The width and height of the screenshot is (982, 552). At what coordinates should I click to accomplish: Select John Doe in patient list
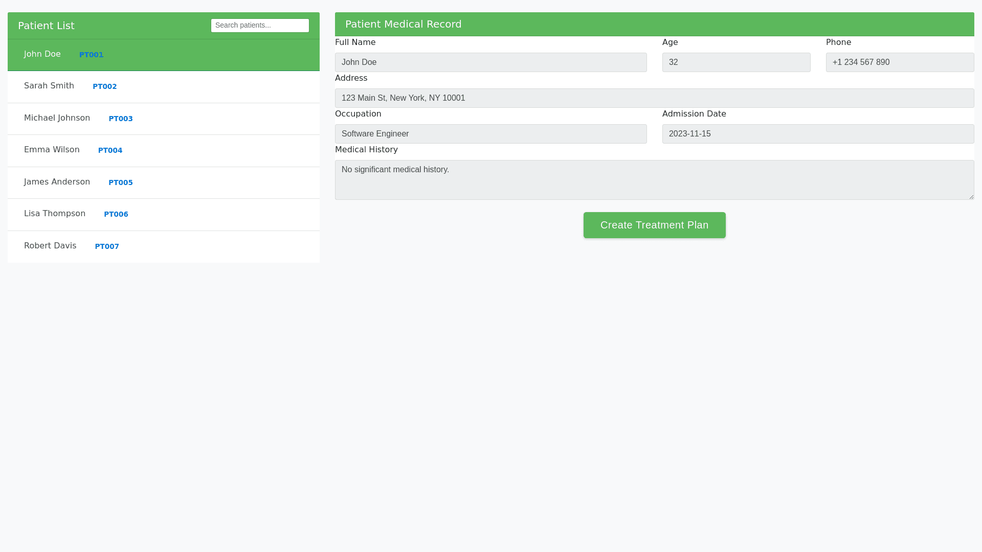coord(42,54)
